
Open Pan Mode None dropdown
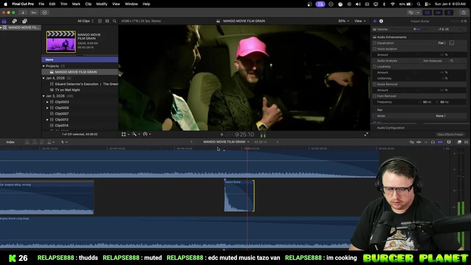click(441, 116)
